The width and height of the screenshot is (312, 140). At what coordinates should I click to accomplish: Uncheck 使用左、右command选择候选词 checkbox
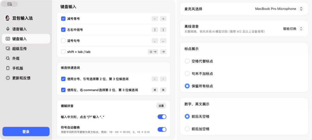[63, 90]
